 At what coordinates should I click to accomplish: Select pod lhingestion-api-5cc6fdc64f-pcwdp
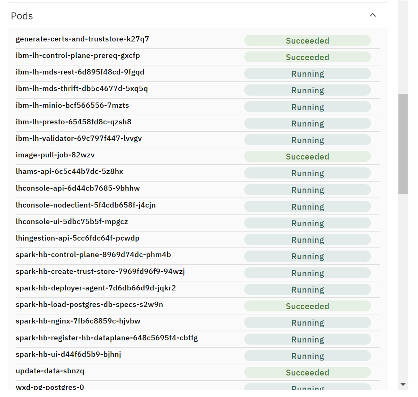pos(78,238)
